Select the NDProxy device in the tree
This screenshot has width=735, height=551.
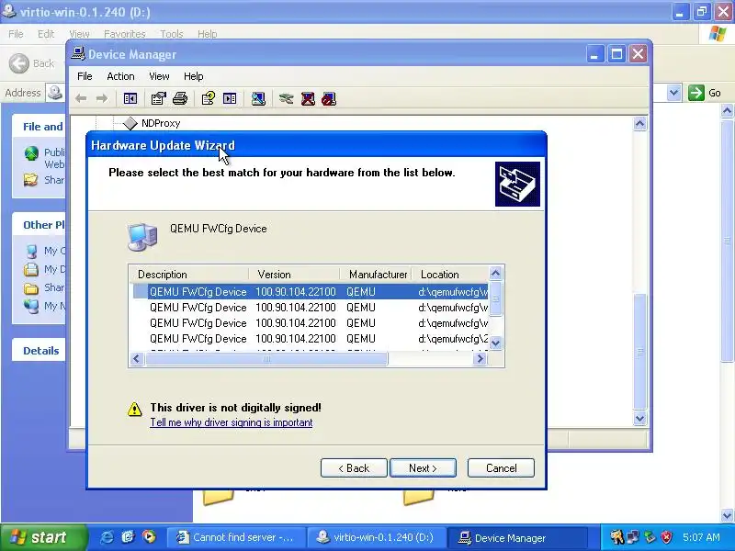[x=161, y=123]
